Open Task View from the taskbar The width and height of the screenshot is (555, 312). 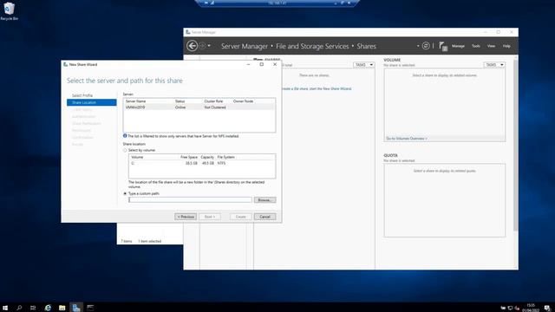pyautogui.click(x=33, y=308)
